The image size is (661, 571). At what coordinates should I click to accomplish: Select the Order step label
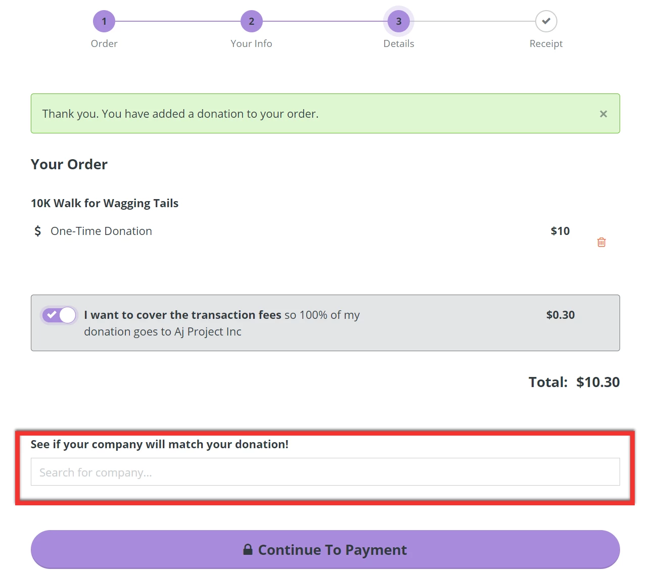coord(104,43)
